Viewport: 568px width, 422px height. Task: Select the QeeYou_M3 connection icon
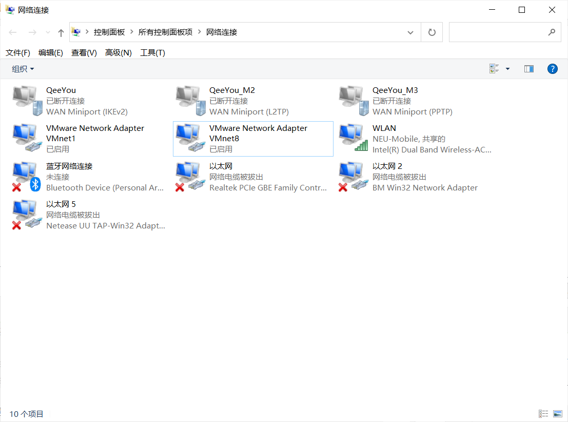point(354,101)
